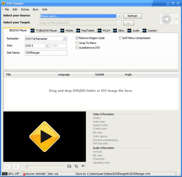Click the Refresh button
Viewport: 182px width, 177px height.
133,16
